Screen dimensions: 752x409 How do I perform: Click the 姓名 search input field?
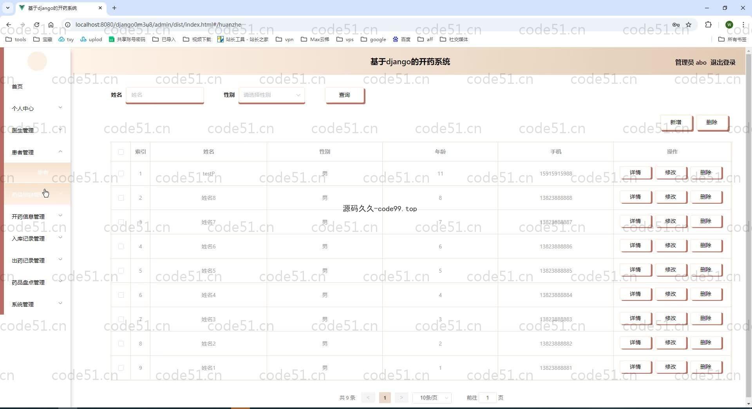[165, 95]
